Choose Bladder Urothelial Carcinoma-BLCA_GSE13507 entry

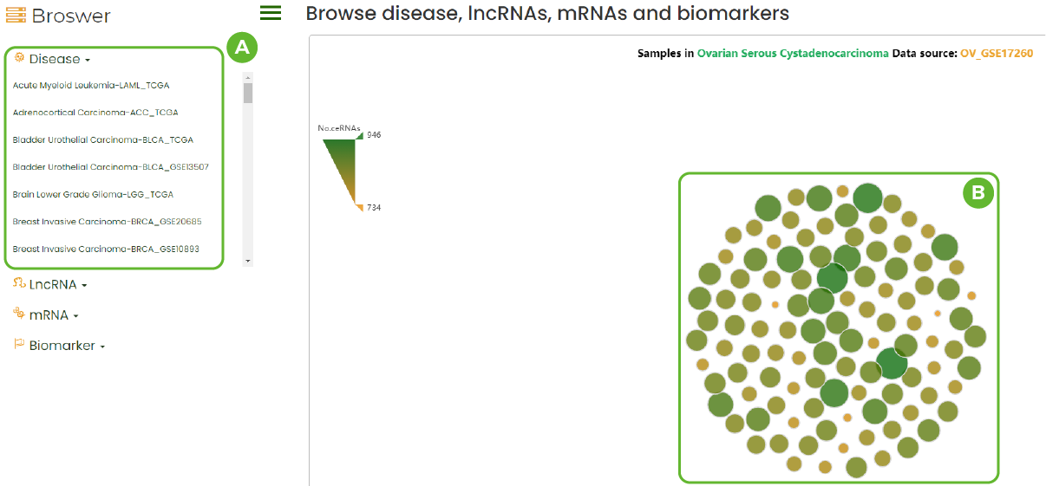[x=110, y=167]
